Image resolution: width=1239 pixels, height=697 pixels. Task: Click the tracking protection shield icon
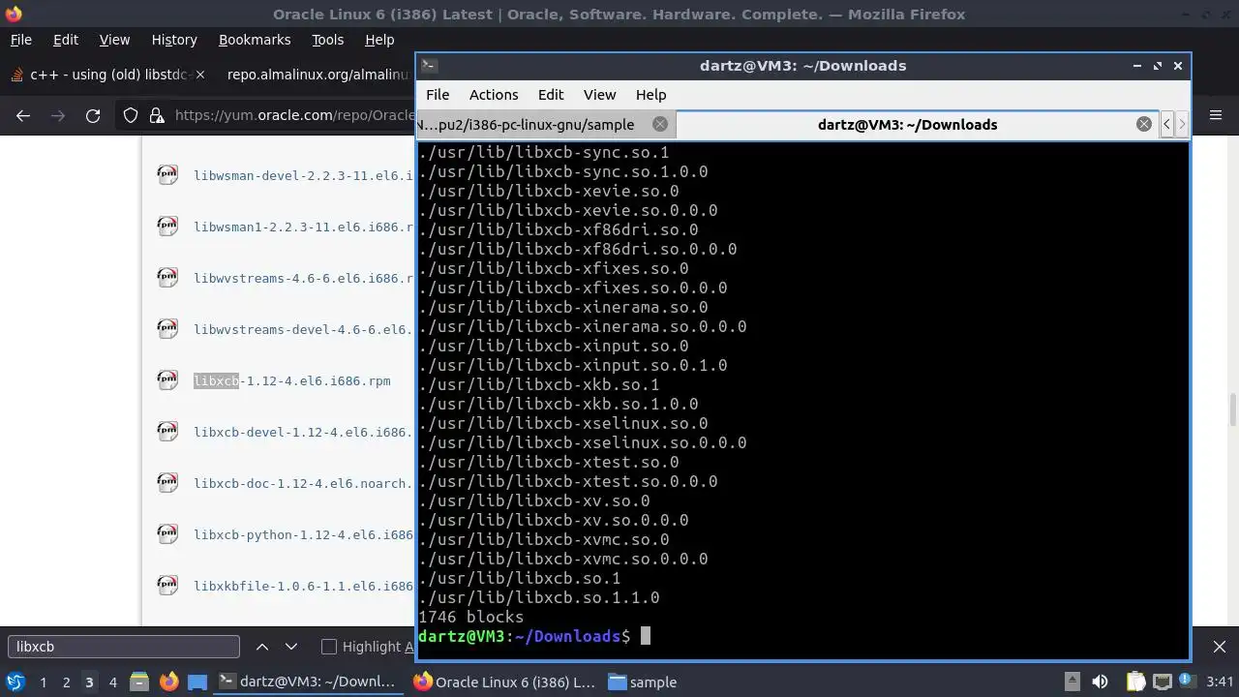tap(131, 115)
